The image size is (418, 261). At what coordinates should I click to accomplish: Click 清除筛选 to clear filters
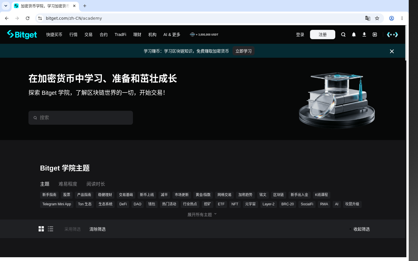98,229
